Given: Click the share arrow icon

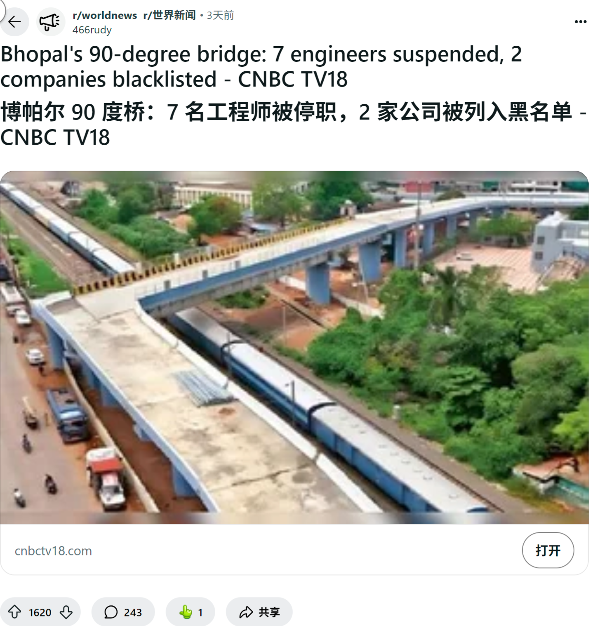Looking at the screenshot, I should (246, 612).
